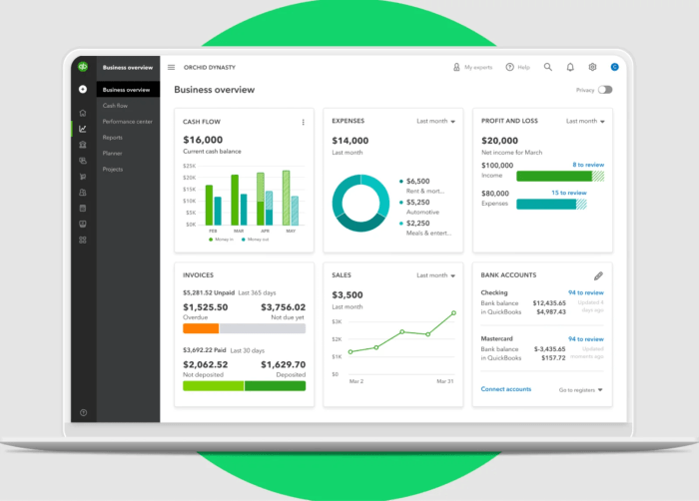Click the ORCHID DYNASTY company name
The width and height of the screenshot is (699, 501).
(x=210, y=67)
